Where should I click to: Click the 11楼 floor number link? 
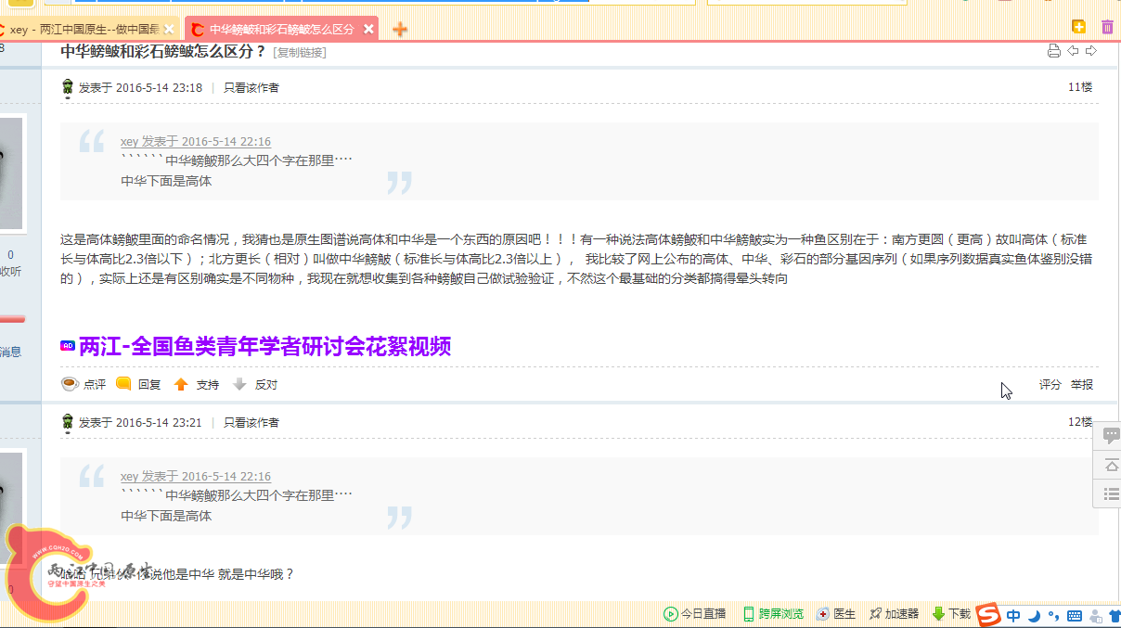coord(1080,87)
